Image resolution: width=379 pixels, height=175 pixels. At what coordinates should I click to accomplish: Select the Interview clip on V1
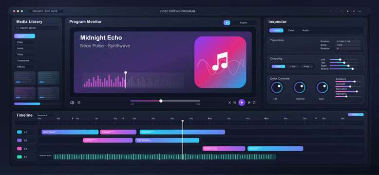click(x=183, y=132)
